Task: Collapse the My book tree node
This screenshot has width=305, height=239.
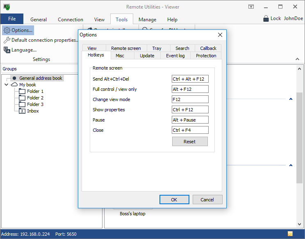Action: (7, 85)
